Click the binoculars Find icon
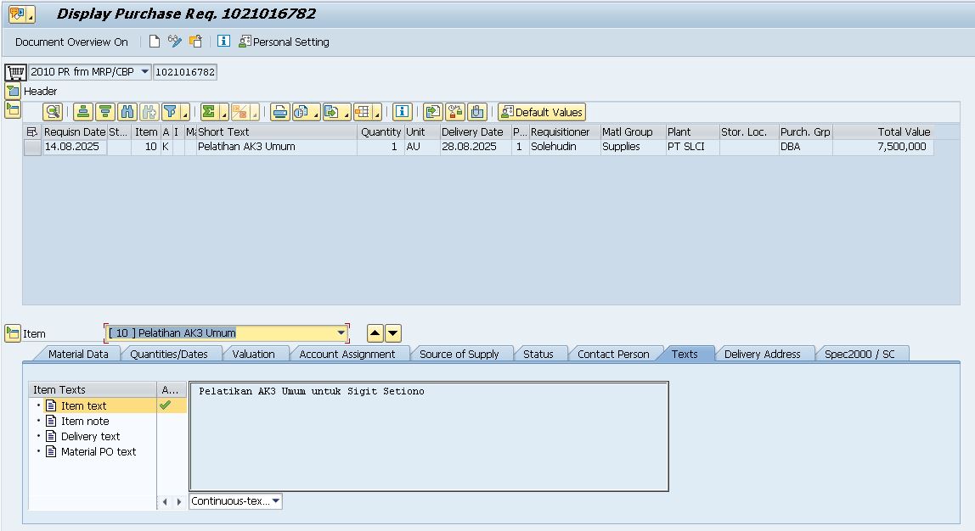The height and width of the screenshot is (531, 975). click(x=127, y=113)
